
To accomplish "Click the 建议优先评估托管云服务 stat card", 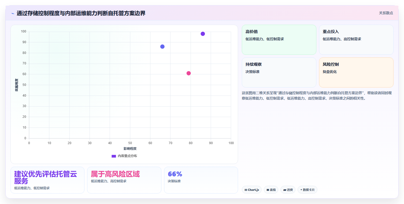I will (47, 180).
